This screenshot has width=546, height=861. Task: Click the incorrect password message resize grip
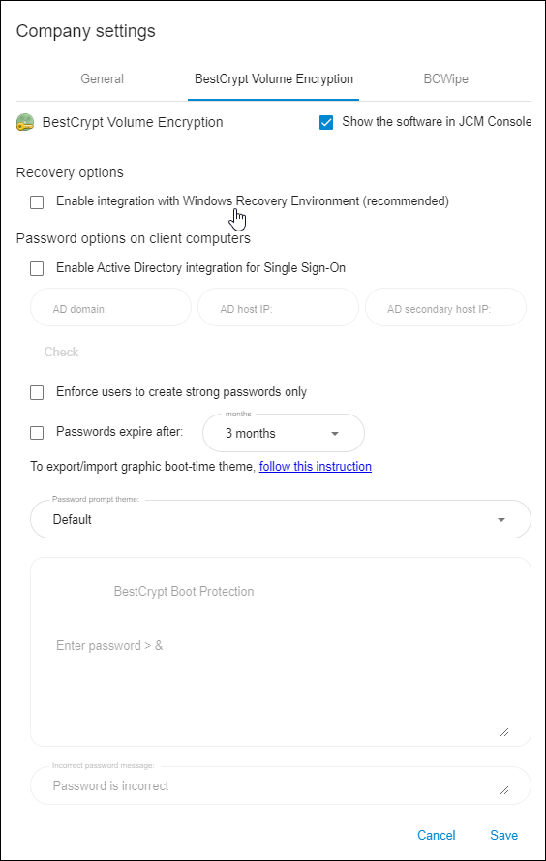tap(504, 790)
